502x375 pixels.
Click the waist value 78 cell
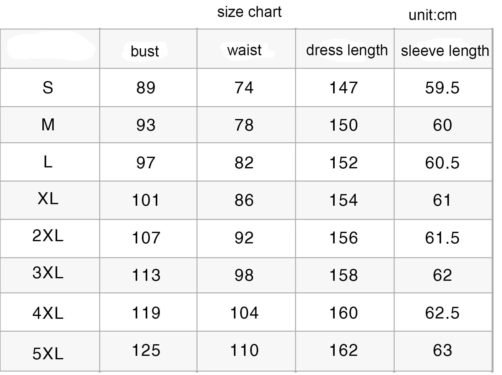click(244, 125)
